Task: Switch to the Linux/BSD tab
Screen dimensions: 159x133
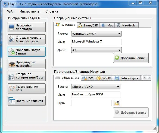Action: pos(88,25)
